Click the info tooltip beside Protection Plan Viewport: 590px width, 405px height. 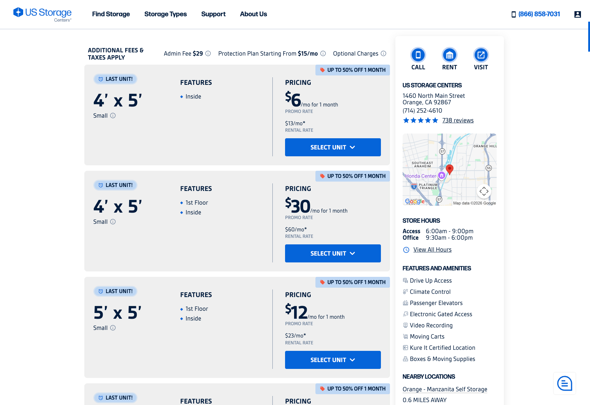click(323, 53)
